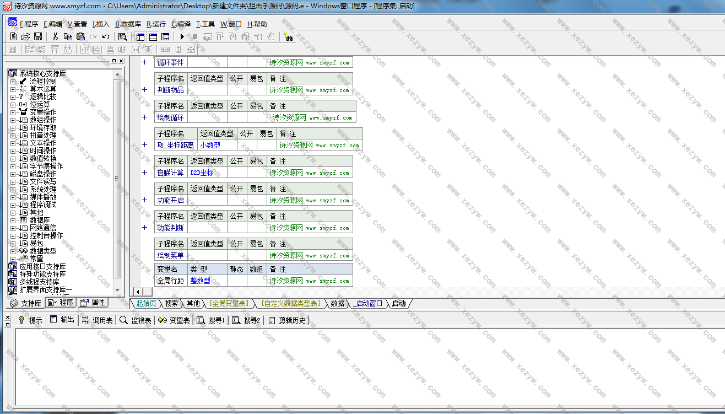
Task: Click the Open file folder icon
Action: coord(25,37)
